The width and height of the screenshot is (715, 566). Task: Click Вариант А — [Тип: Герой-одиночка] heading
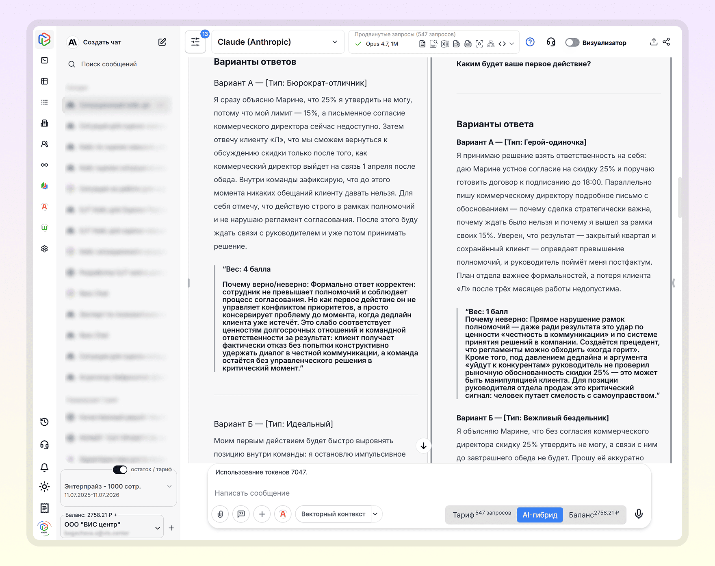[521, 142]
